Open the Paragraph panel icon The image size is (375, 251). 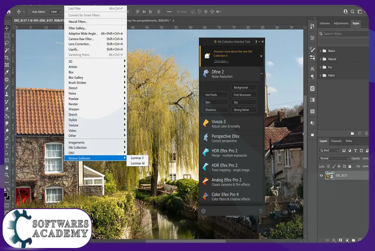[x=312, y=77]
